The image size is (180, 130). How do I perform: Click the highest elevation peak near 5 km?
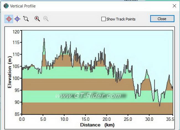tap(44, 39)
